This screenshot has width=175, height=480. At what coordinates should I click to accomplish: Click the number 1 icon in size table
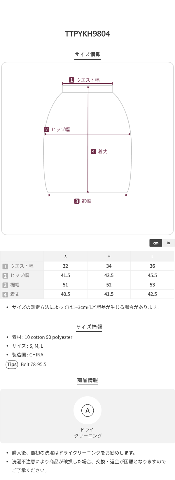point(5,266)
